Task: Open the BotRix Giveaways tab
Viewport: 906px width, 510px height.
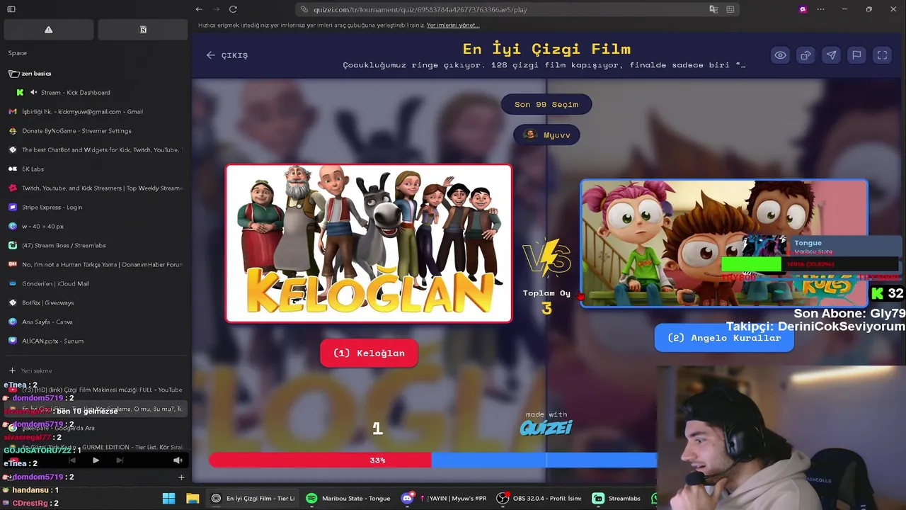Action: tap(95, 303)
